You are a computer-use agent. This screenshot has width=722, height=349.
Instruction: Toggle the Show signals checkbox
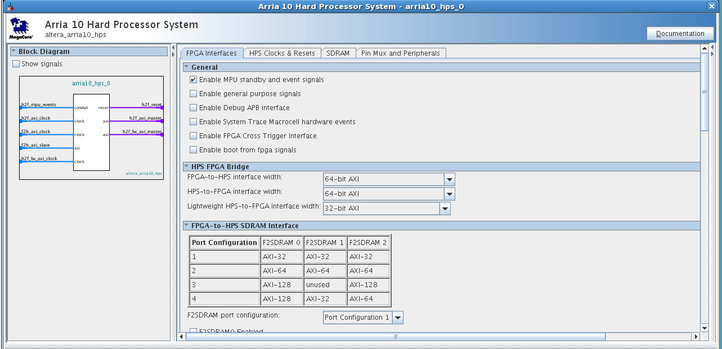(x=16, y=64)
